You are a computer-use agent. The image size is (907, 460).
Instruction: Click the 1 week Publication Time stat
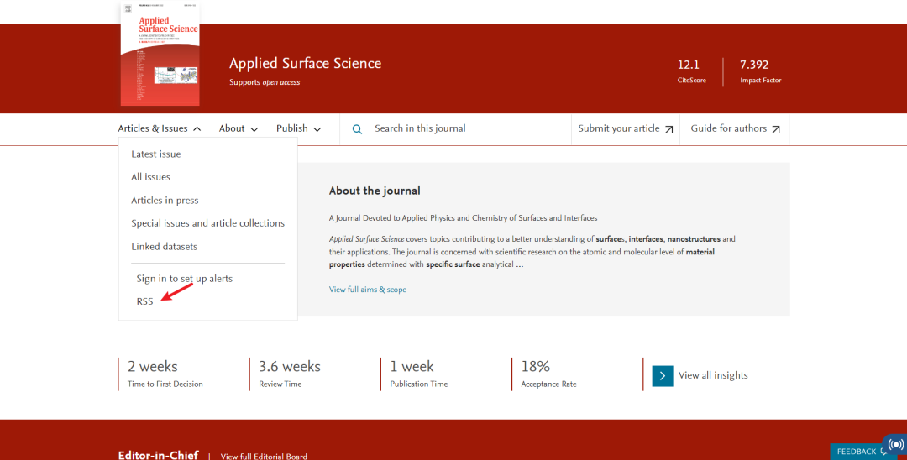coord(419,374)
